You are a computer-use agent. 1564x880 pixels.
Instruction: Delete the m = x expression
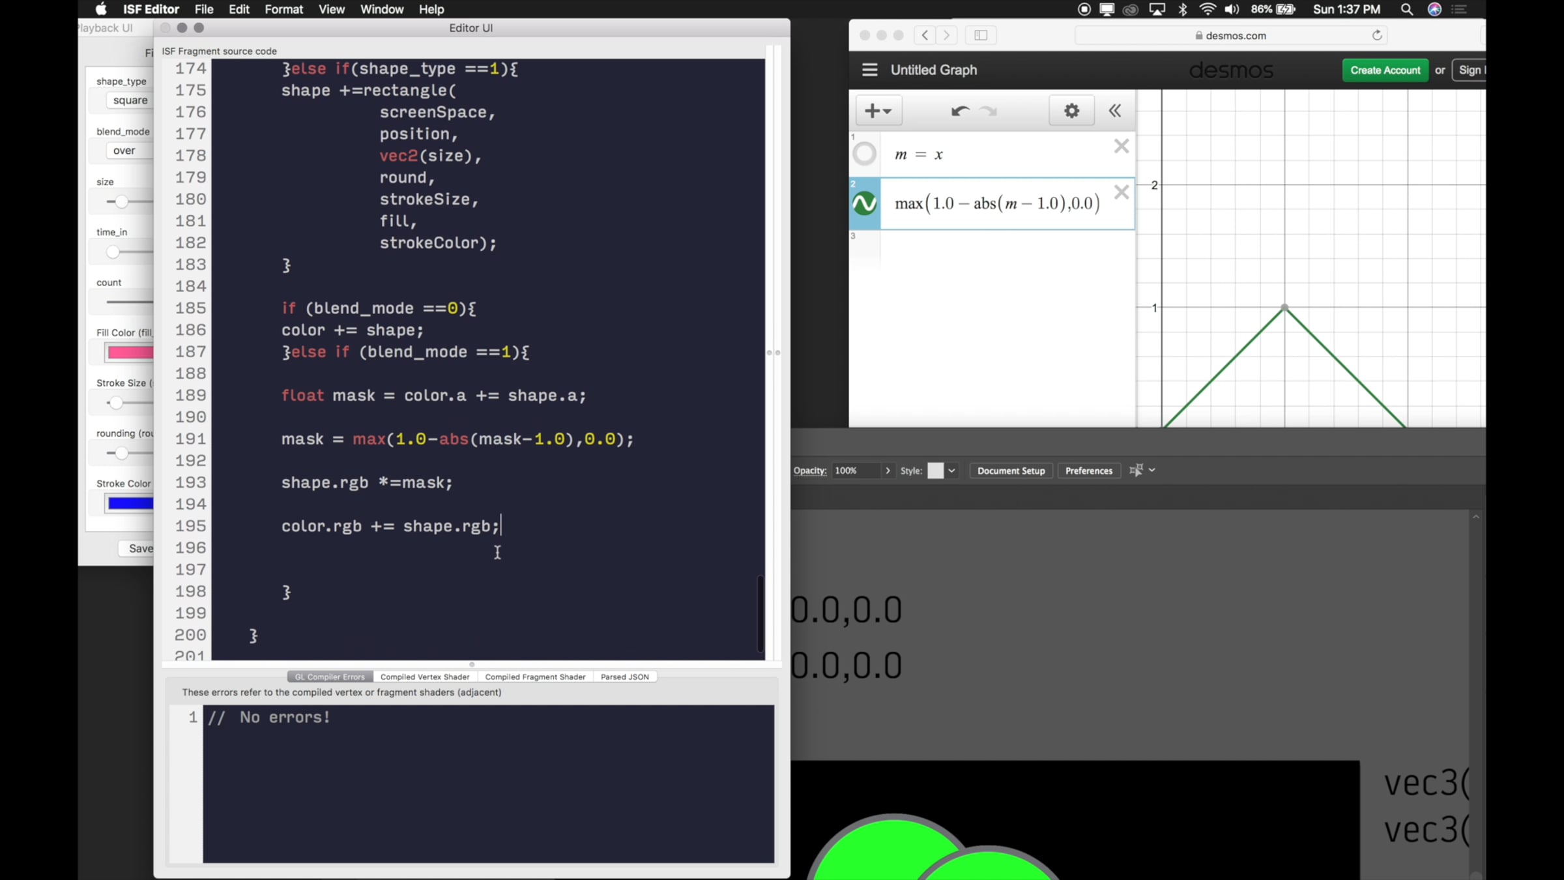click(x=1121, y=146)
